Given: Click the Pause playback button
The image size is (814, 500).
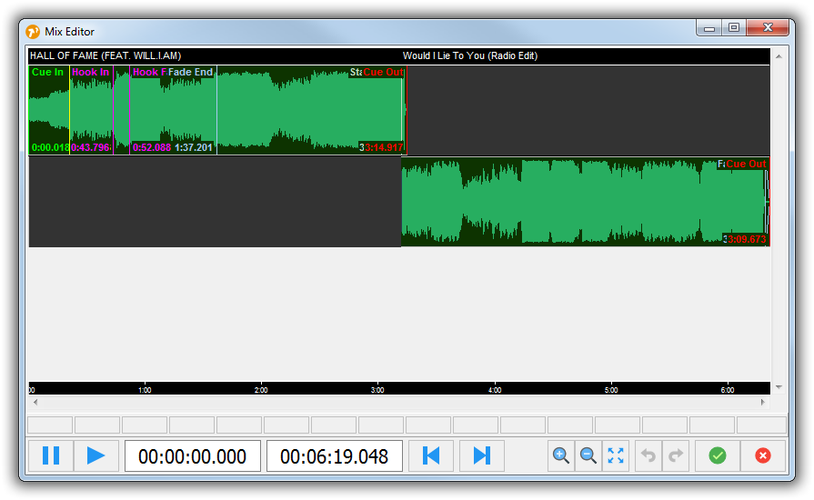Looking at the screenshot, I should click(51, 455).
